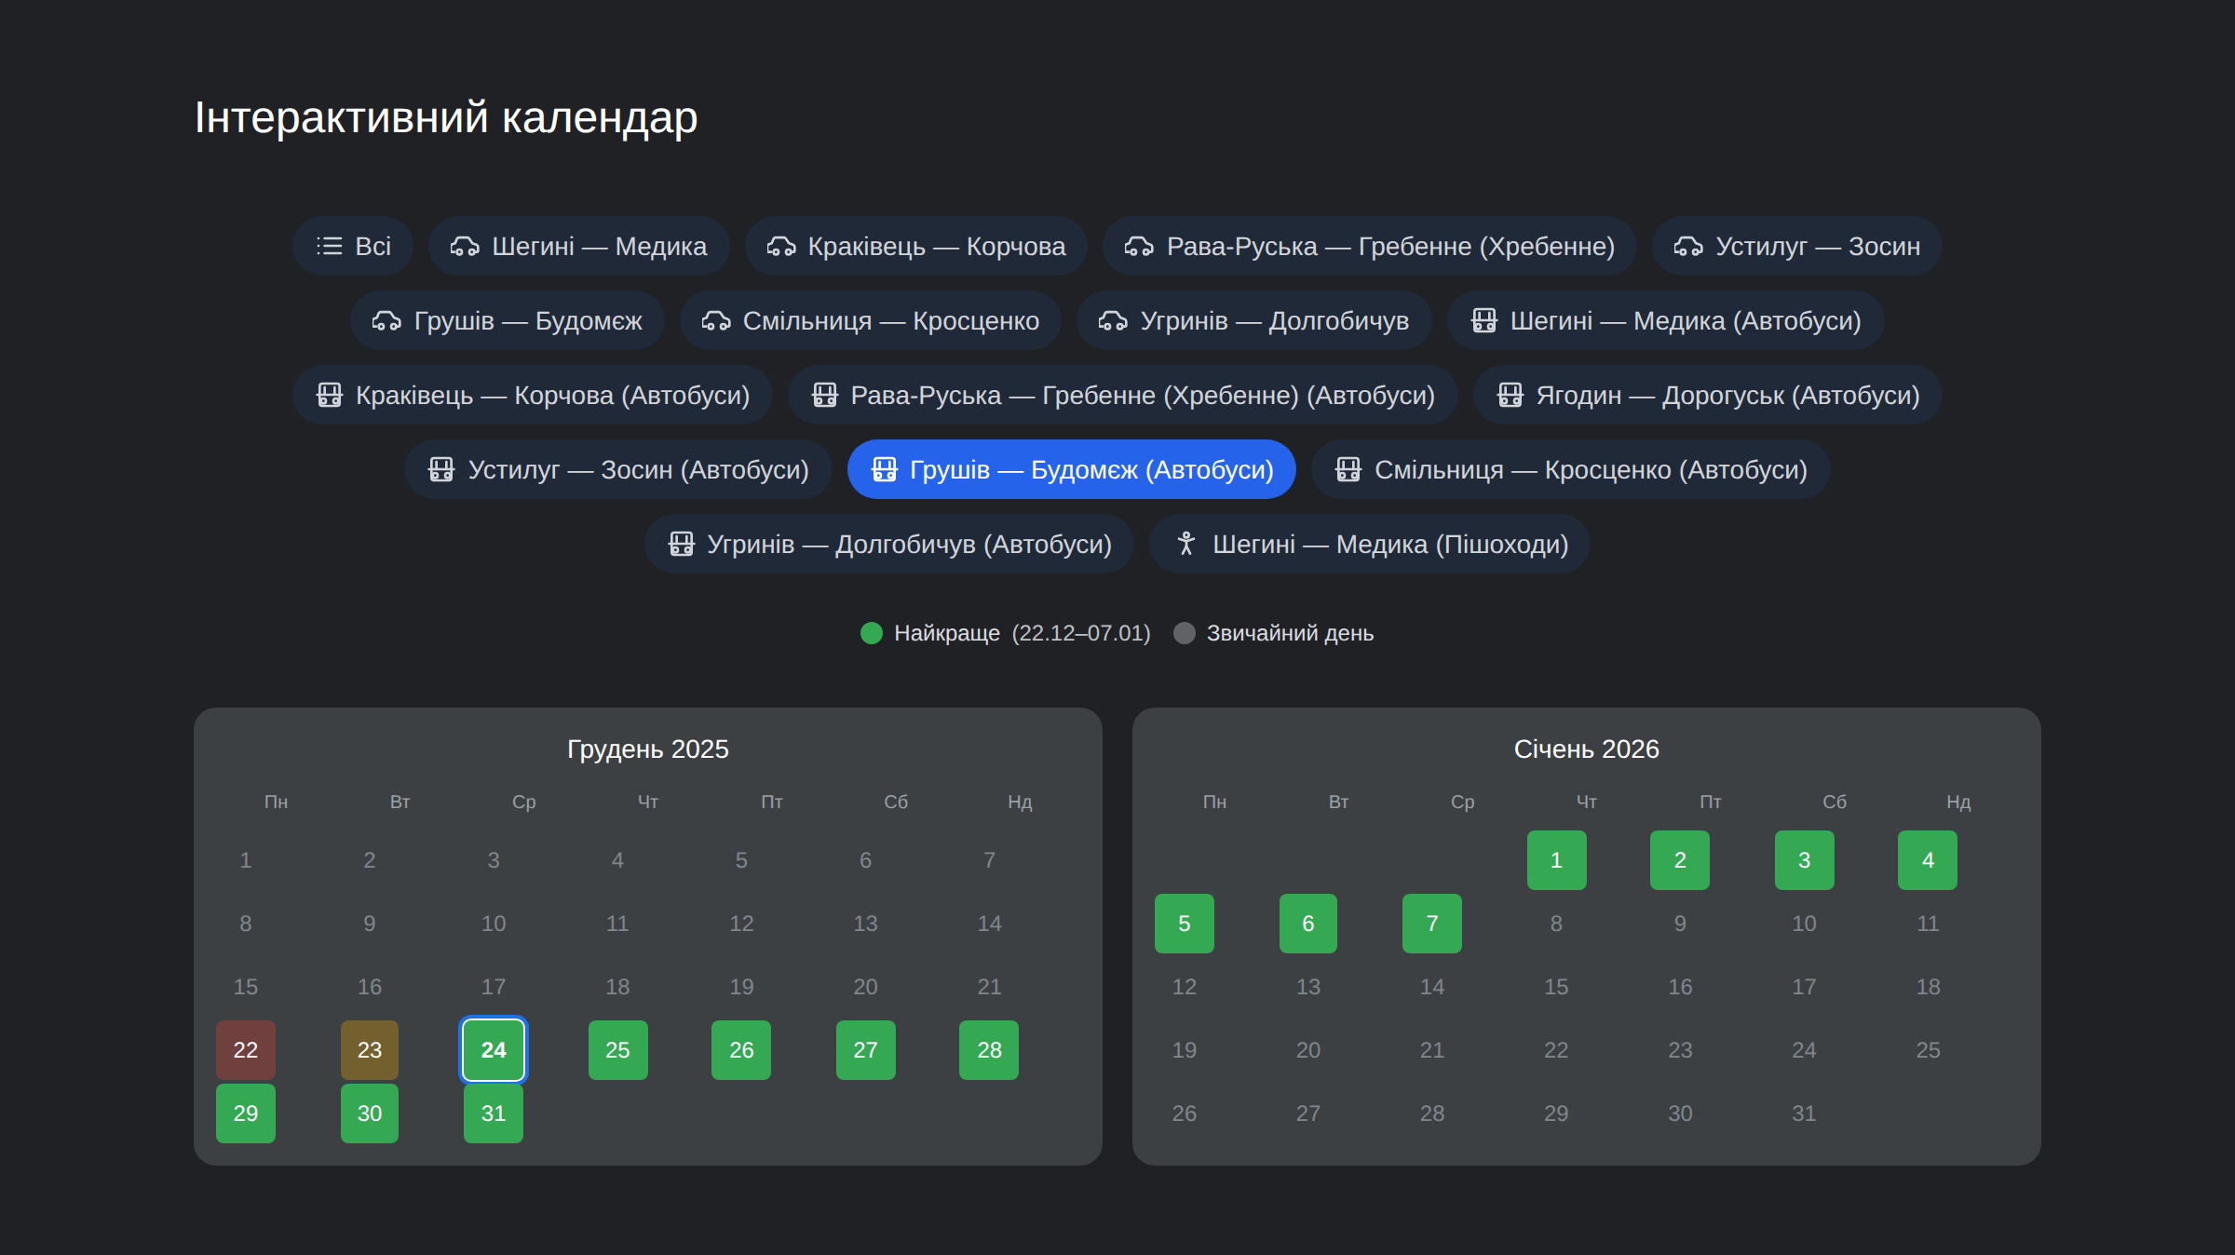Select December 23 yellow day cell
The height and width of the screenshot is (1255, 2235).
click(x=370, y=1050)
